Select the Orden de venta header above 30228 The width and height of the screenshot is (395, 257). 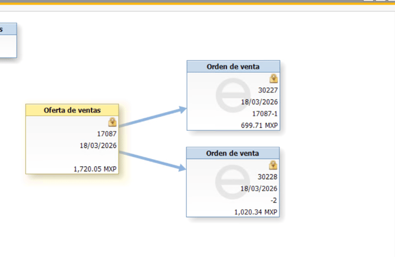point(233,153)
